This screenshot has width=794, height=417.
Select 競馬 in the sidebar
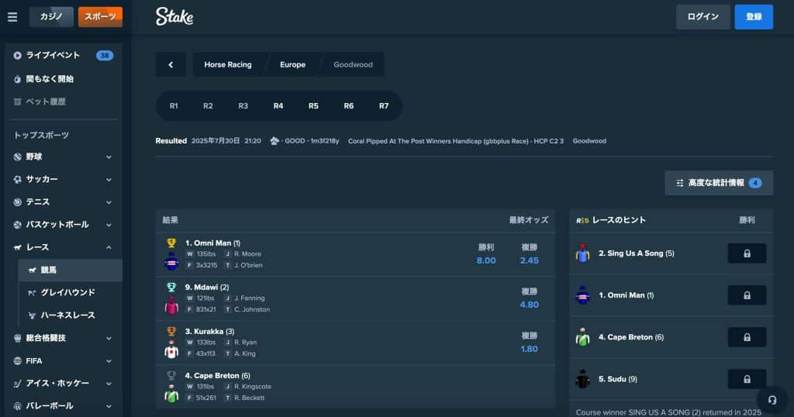pos(70,271)
